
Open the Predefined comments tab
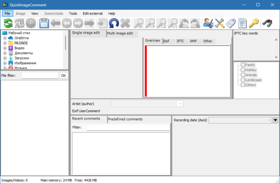tap(125, 119)
